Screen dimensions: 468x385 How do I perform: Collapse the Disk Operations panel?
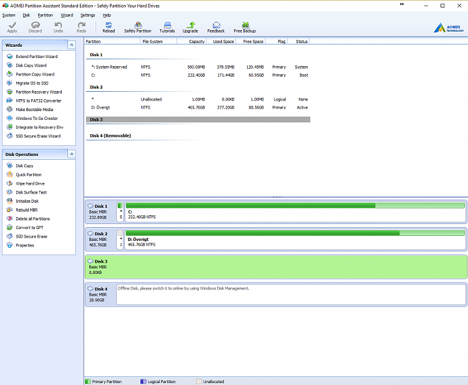click(x=72, y=154)
